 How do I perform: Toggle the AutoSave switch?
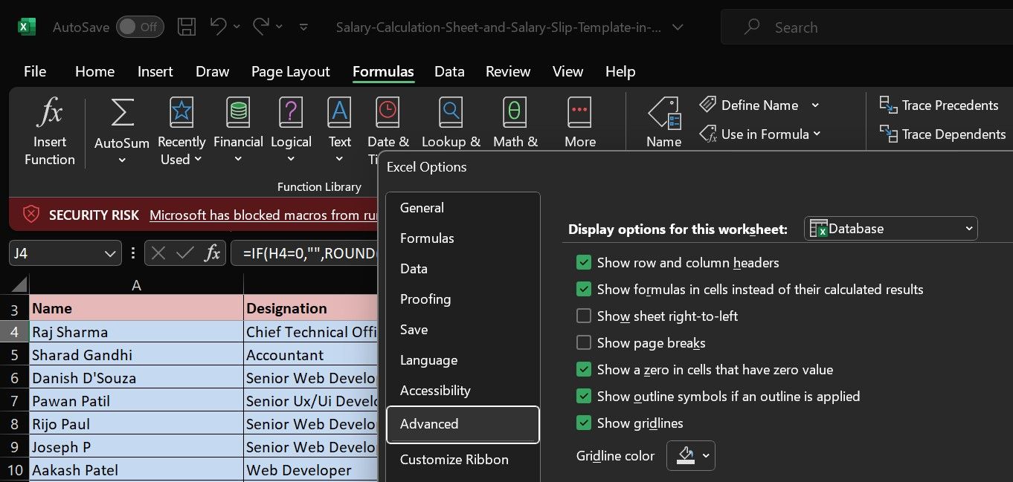(140, 26)
